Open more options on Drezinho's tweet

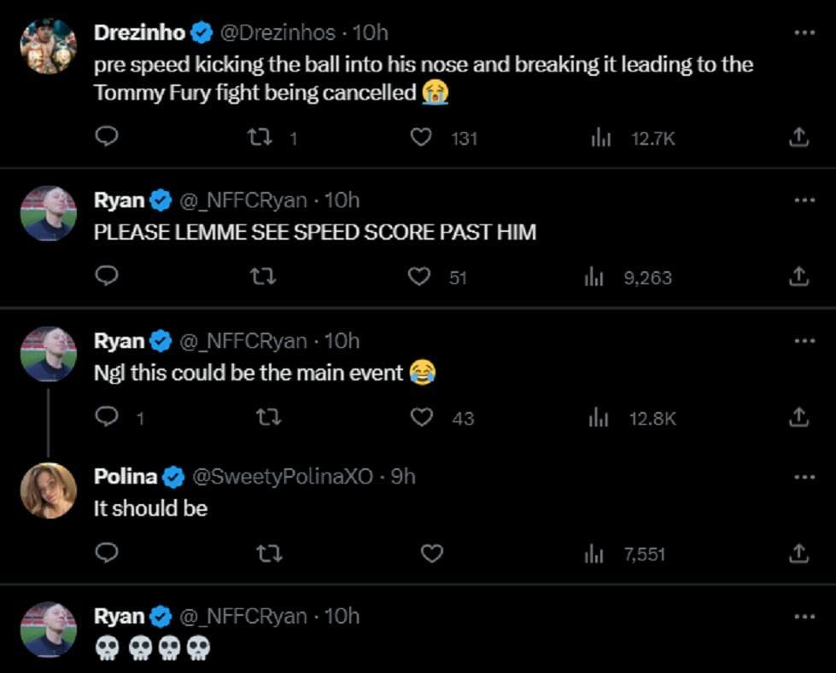coord(804,32)
